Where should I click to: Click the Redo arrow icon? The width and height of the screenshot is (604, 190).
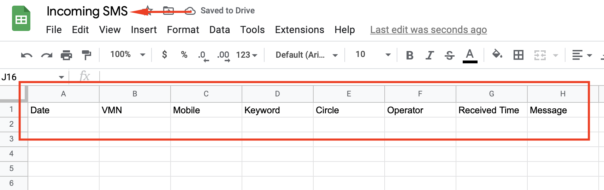coord(47,55)
